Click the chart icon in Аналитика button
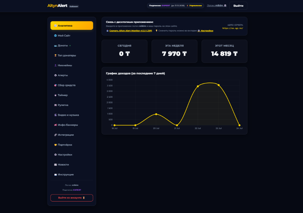The image size is (303, 213). tap(55, 26)
